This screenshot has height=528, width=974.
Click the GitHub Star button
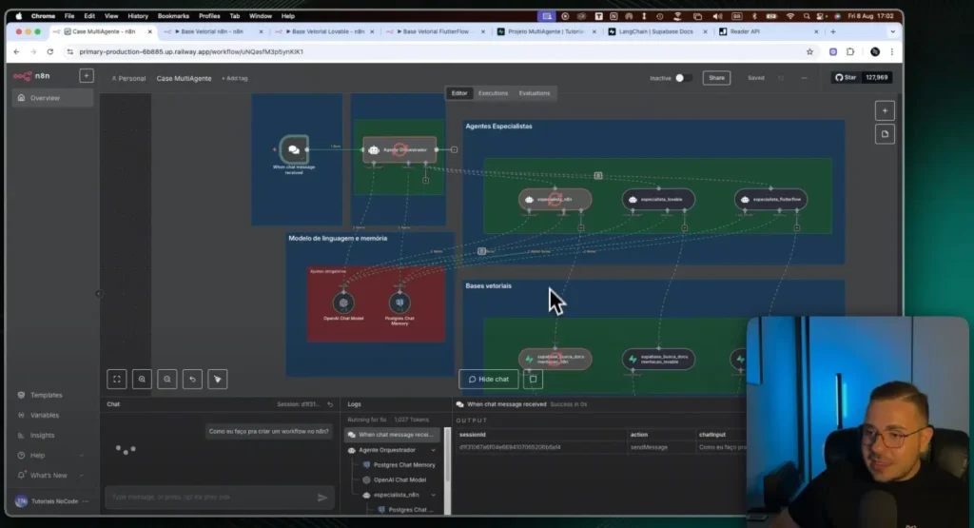(846, 78)
